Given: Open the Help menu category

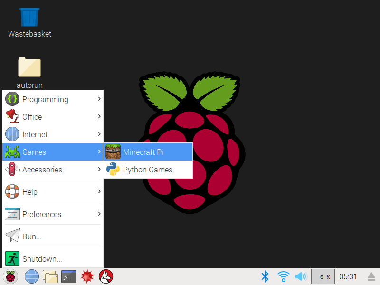Looking at the screenshot, I should coord(53,191).
